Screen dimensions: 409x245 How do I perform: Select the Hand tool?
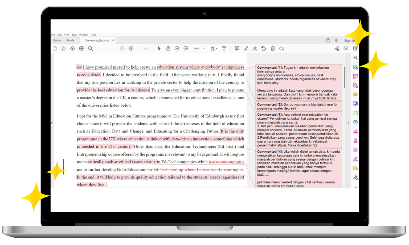(x=168, y=49)
